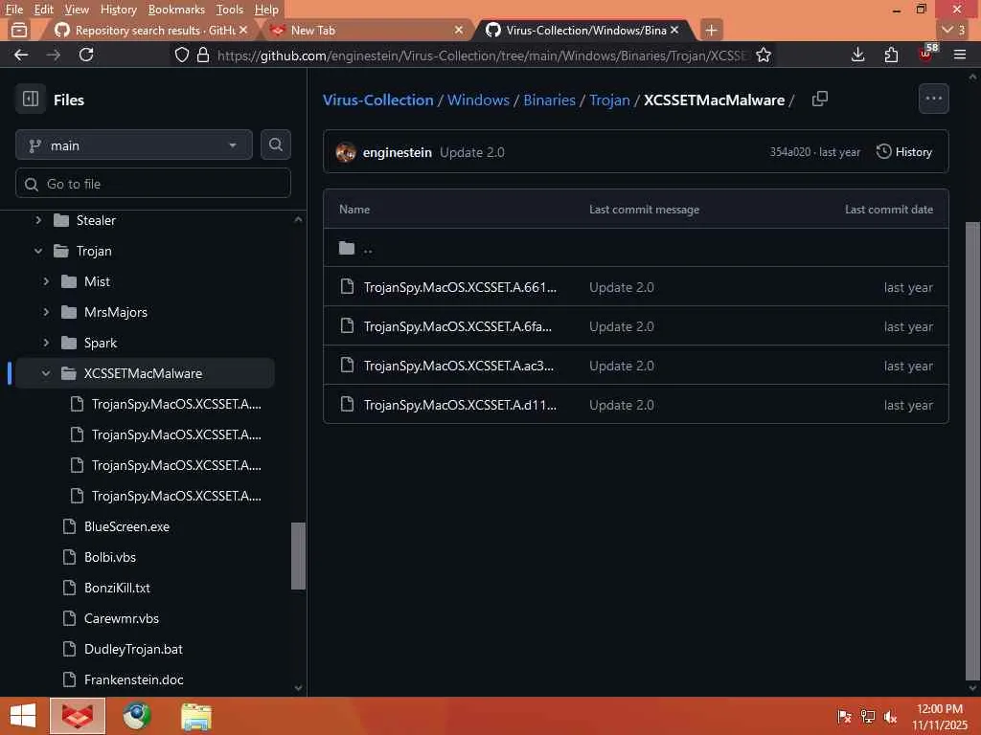
Task: Collapse the Trojan folder chevron
Action: point(38,251)
